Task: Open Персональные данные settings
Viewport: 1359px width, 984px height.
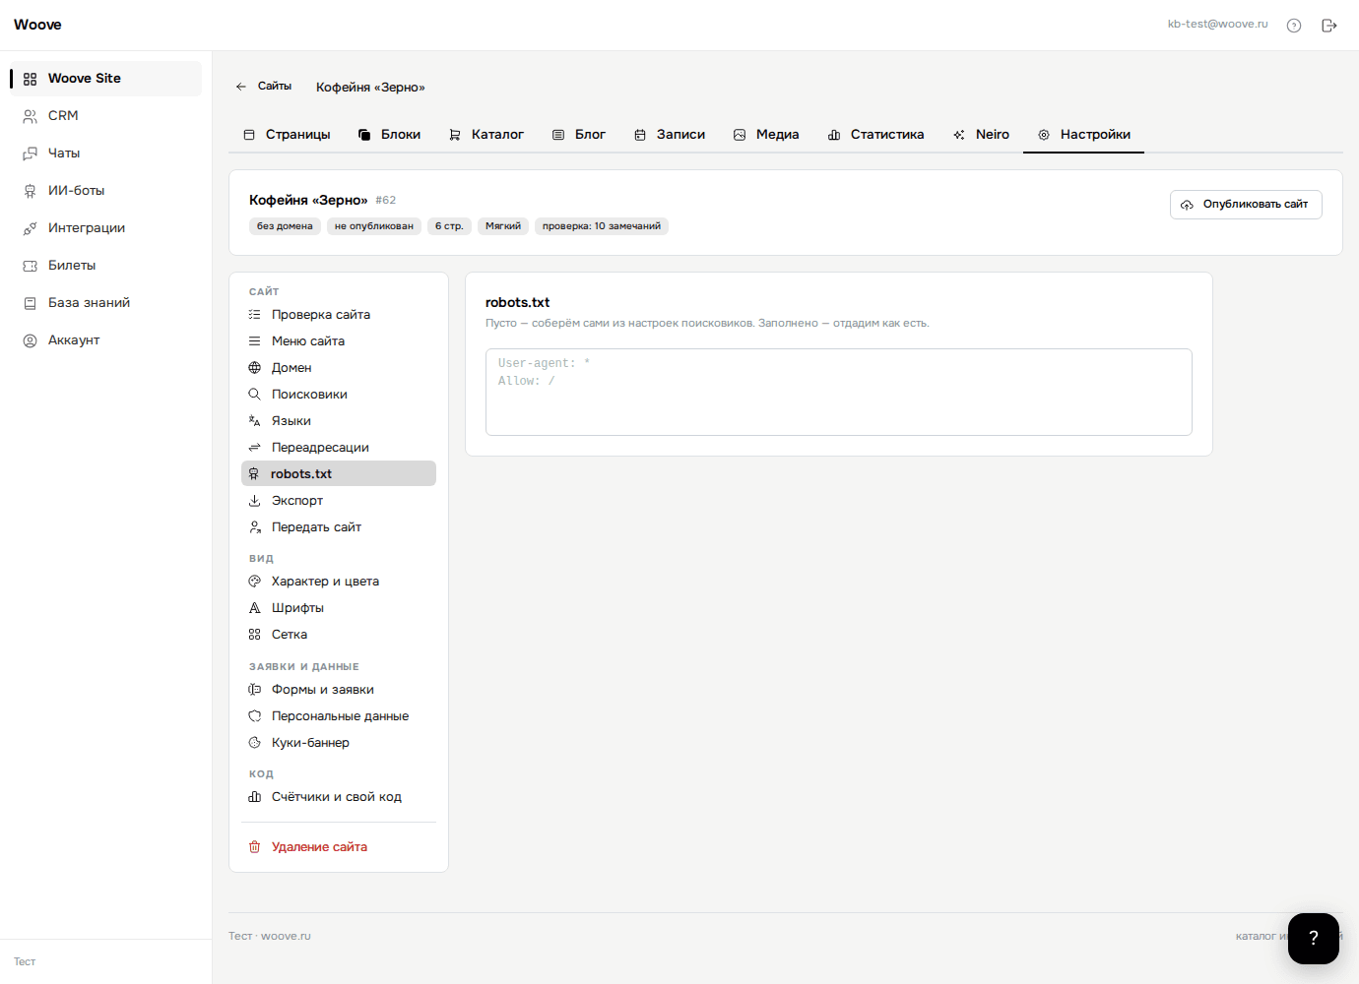Action: [x=339, y=716]
